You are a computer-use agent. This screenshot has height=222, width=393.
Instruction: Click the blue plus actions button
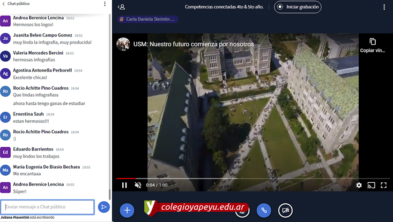126,210
